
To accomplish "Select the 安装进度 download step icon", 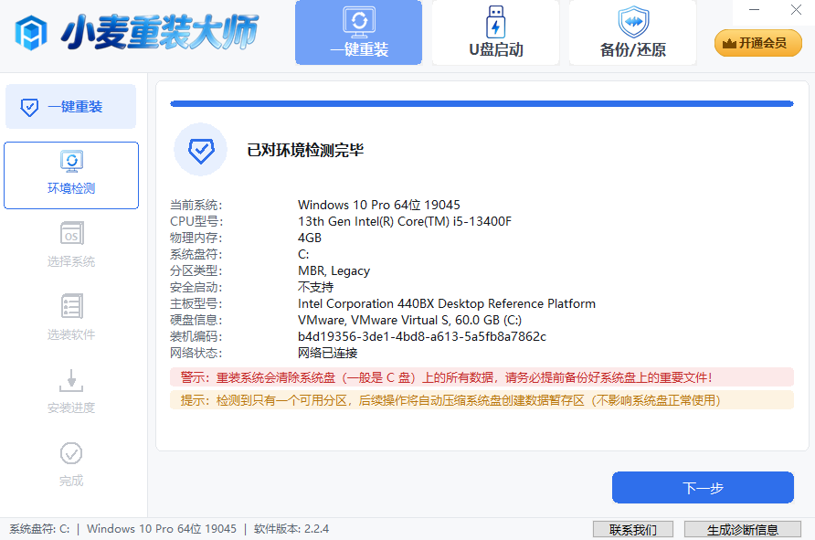I will coord(72,380).
